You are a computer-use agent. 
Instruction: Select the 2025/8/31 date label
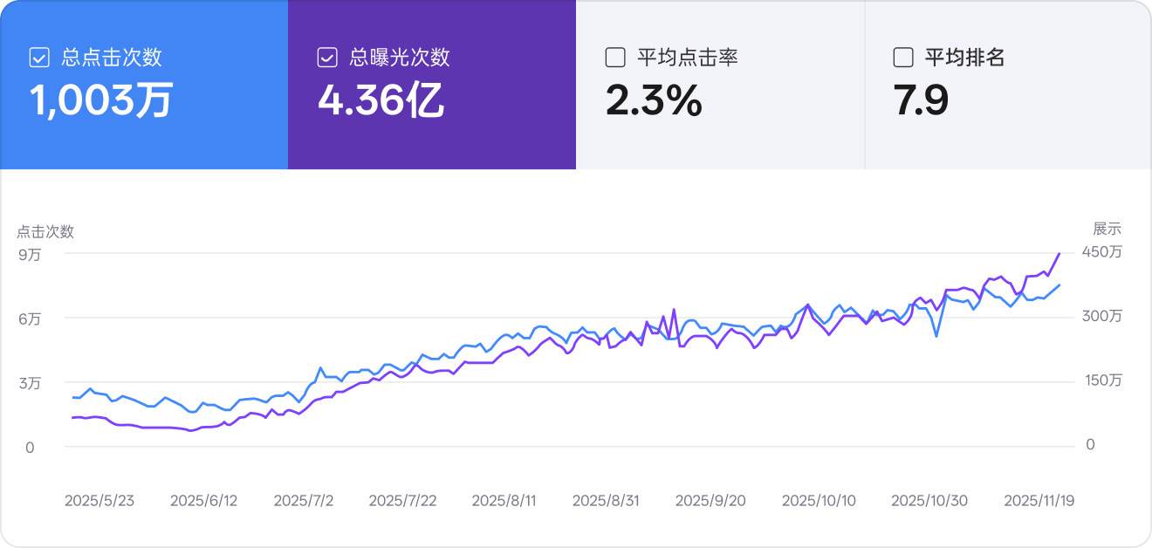(x=607, y=500)
